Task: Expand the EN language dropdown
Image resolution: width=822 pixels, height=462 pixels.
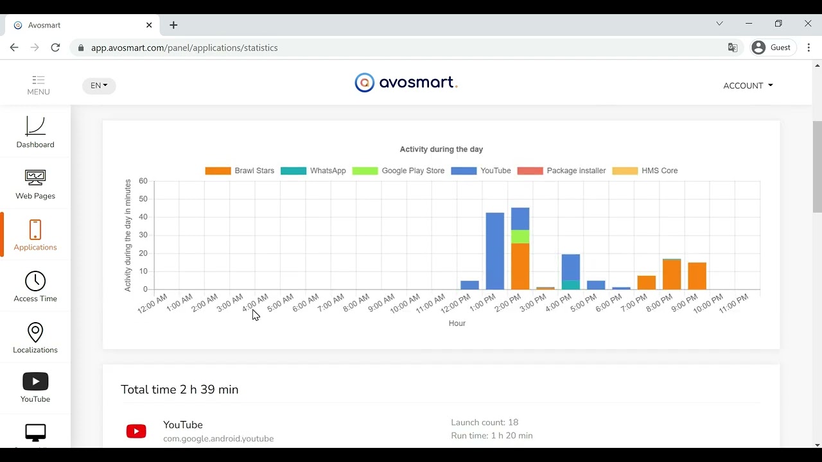Action: pyautogui.click(x=99, y=86)
